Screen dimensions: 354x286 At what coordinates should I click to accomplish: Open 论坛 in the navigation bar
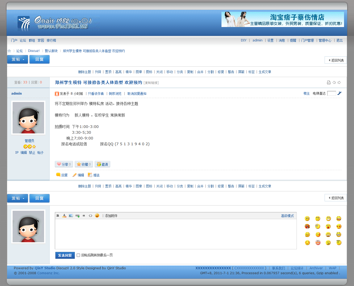tap(23, 40)
